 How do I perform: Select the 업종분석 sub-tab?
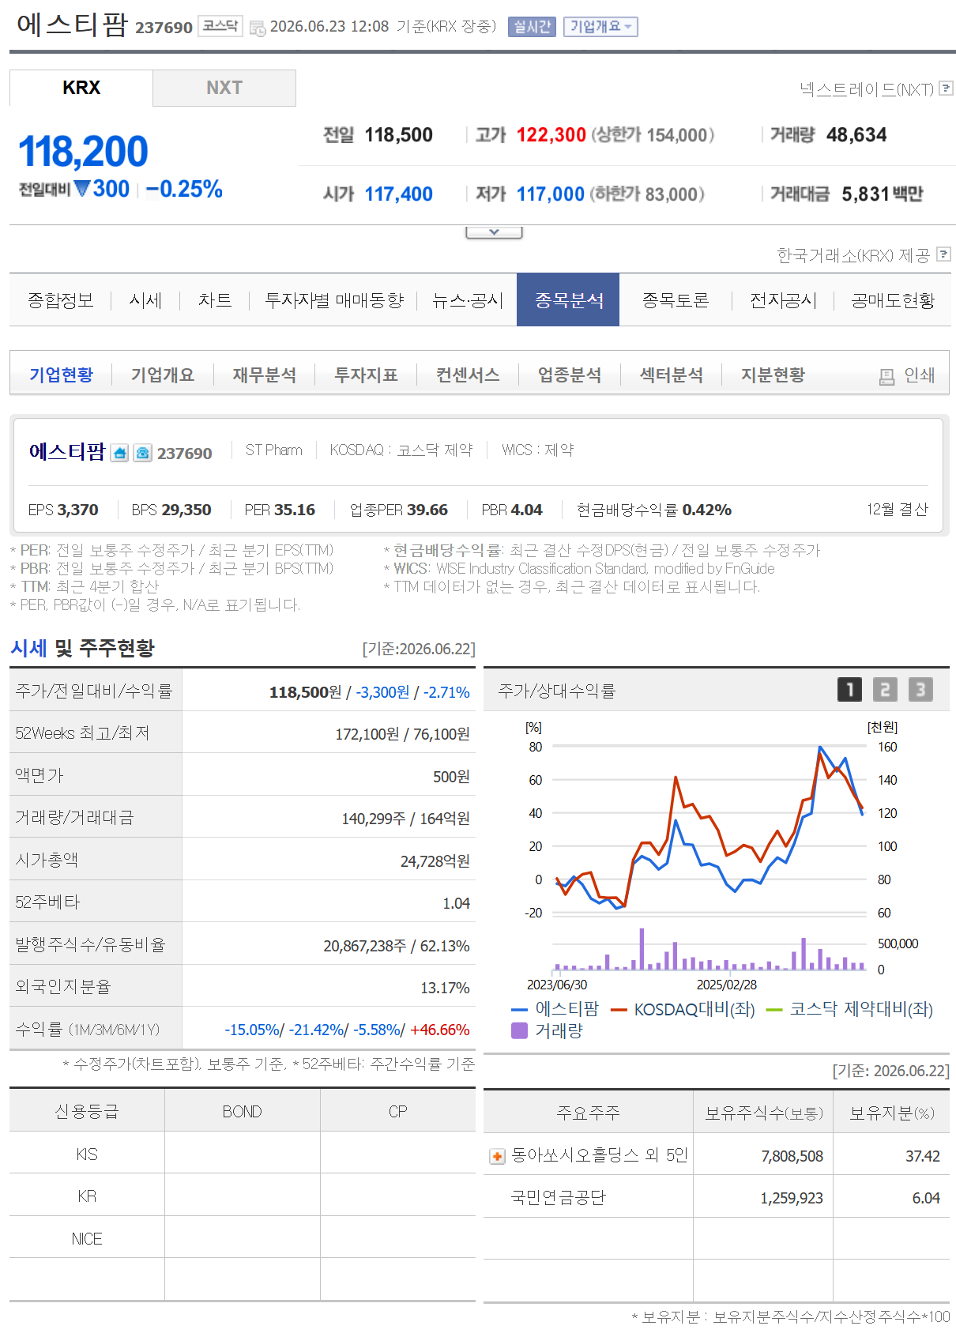570,375
